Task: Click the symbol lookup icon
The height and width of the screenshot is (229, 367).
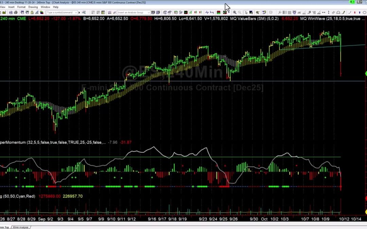Action: [x=84, y=13]
